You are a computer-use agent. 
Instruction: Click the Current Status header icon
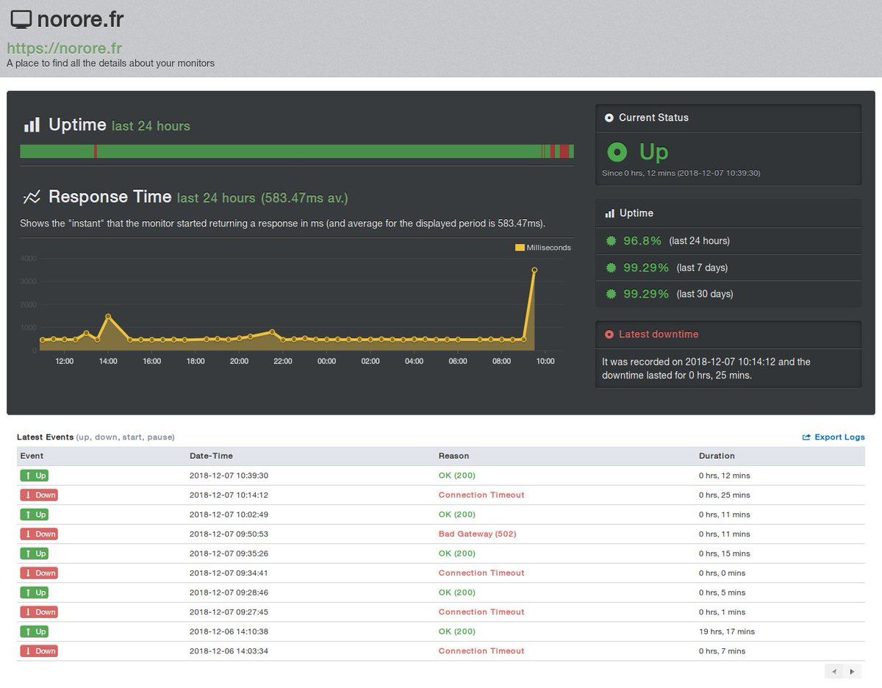[x=609, y=118]
